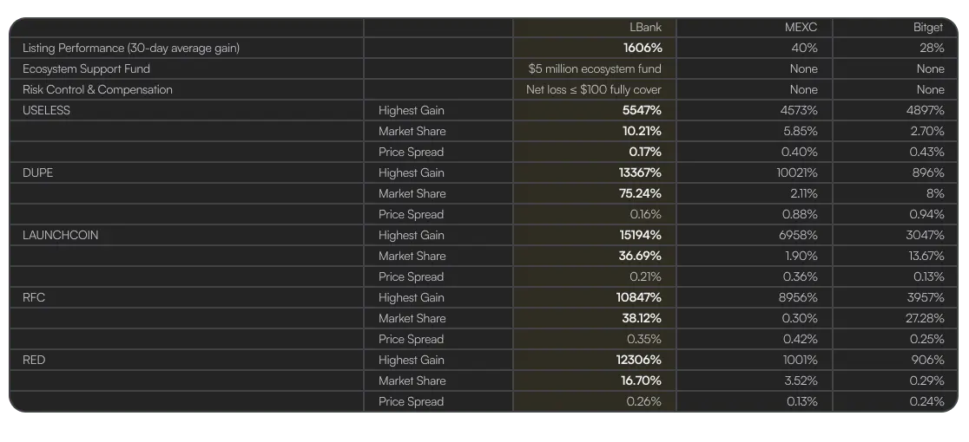Select the 12306% RED highest gain cell
The image size is (969, 442).
(639, 360)
